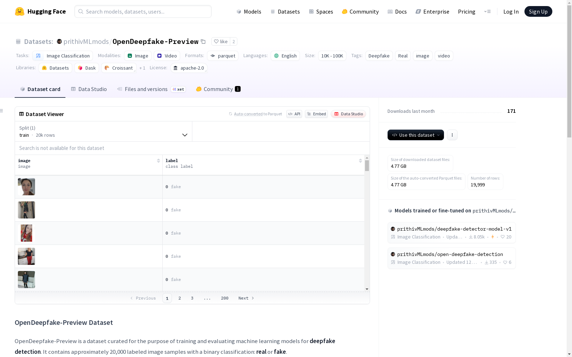Click the search models input field
The height and width of the screenshot is (357, 572).
pyautogui.click(x=143, y=11)
